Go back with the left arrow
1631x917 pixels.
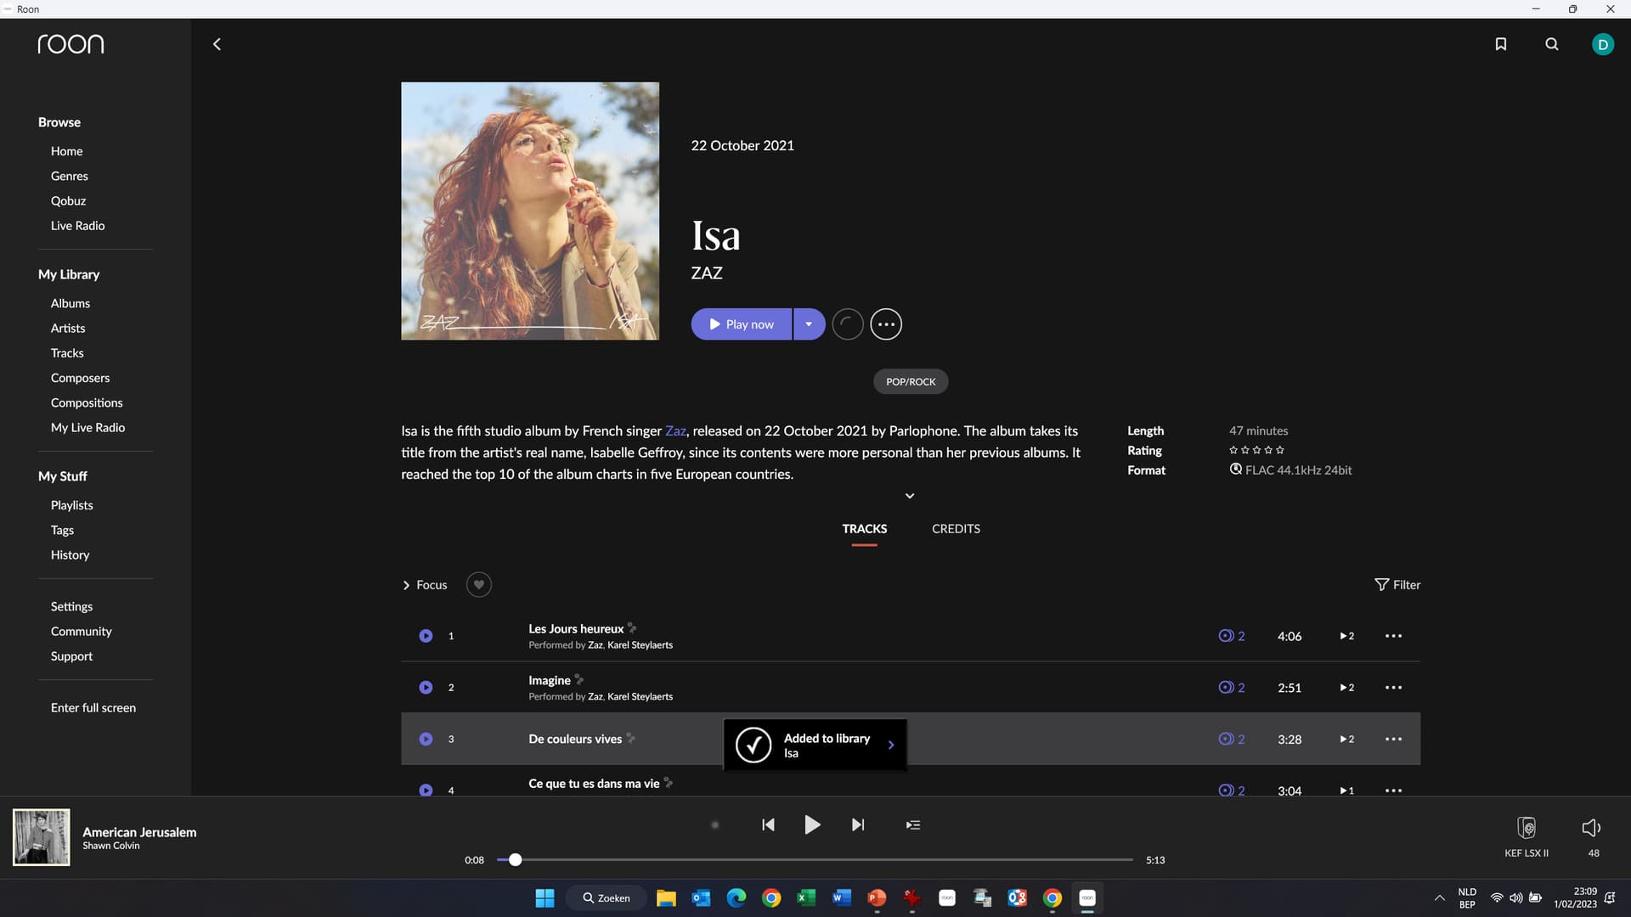[217, 44]
